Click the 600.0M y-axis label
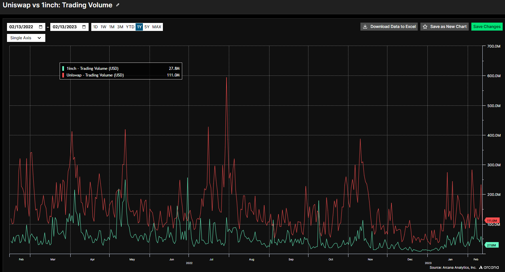505x272 pixels. click(x=494, y=76)
